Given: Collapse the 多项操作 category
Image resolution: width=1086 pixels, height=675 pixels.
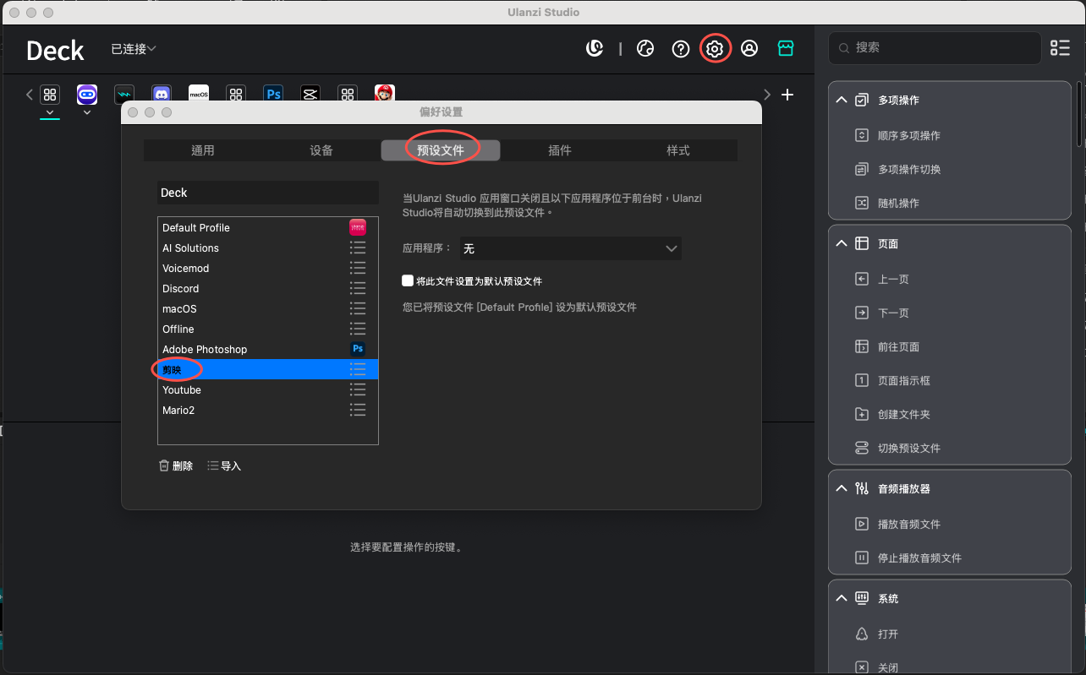Looking at the screenshot, I should [x=842, y=100].
